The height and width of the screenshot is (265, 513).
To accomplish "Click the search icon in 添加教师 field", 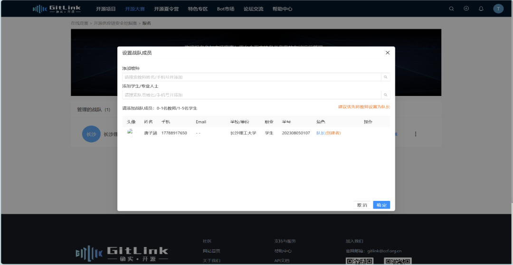I will click(385, 77).
